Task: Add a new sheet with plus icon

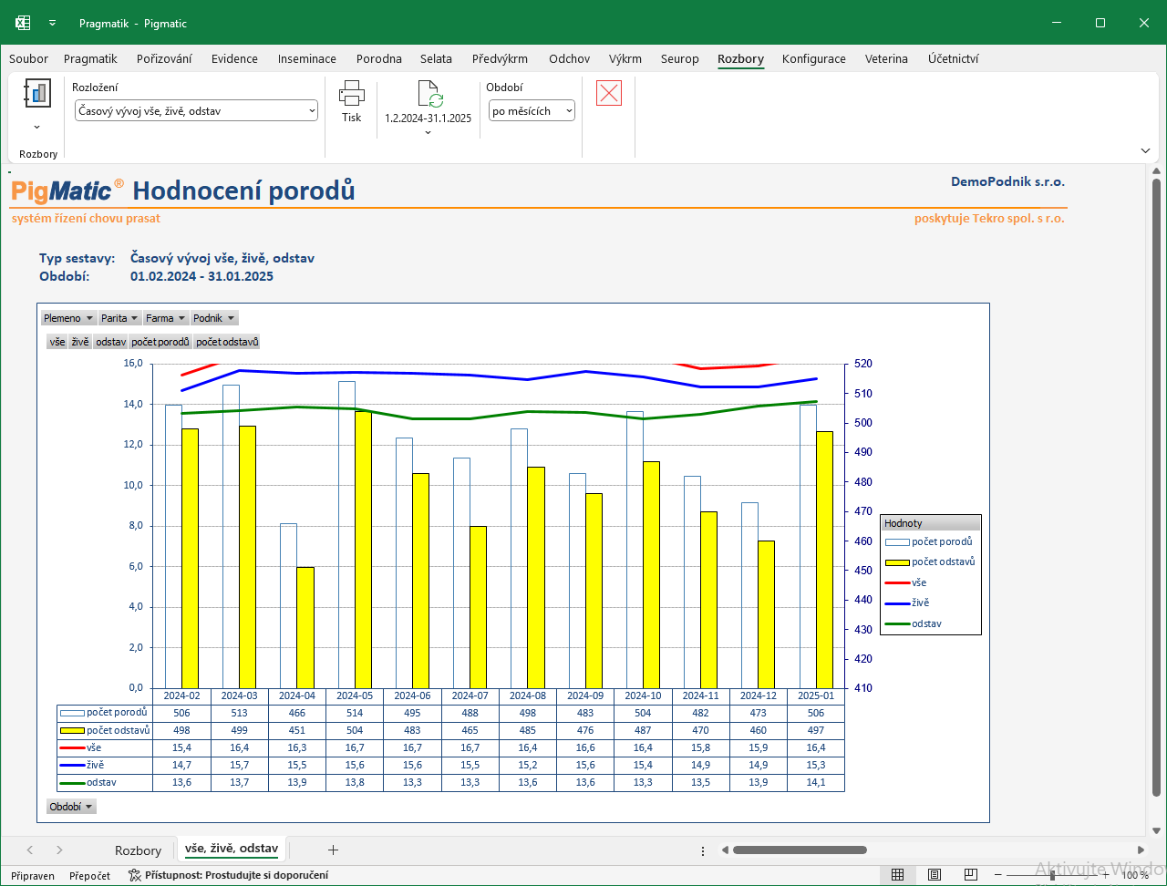Action: pyautogui.click(x=333, y=850)
